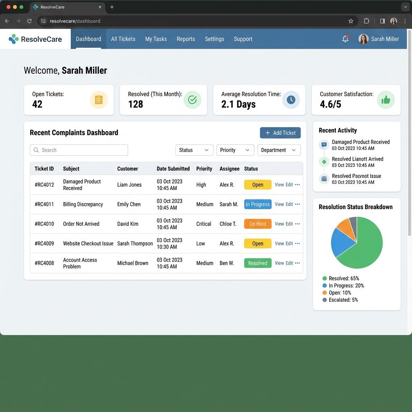
Task: Open the Settings tab
Action: point(214,39)
